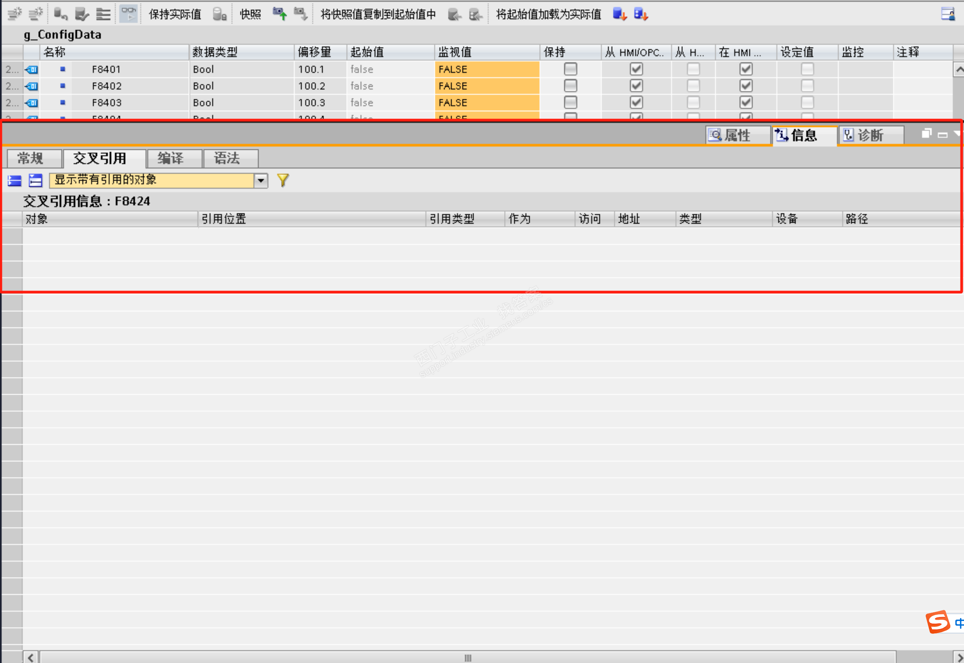Open the 显示带有引用的对象 dropdown

click(260, 180)
